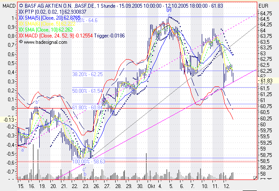Click the 0,5 value on MACD axis
279x191 pixels.
(x=11, y=63)
